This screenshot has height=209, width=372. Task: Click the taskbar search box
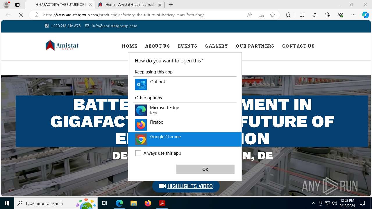[56, 203]
